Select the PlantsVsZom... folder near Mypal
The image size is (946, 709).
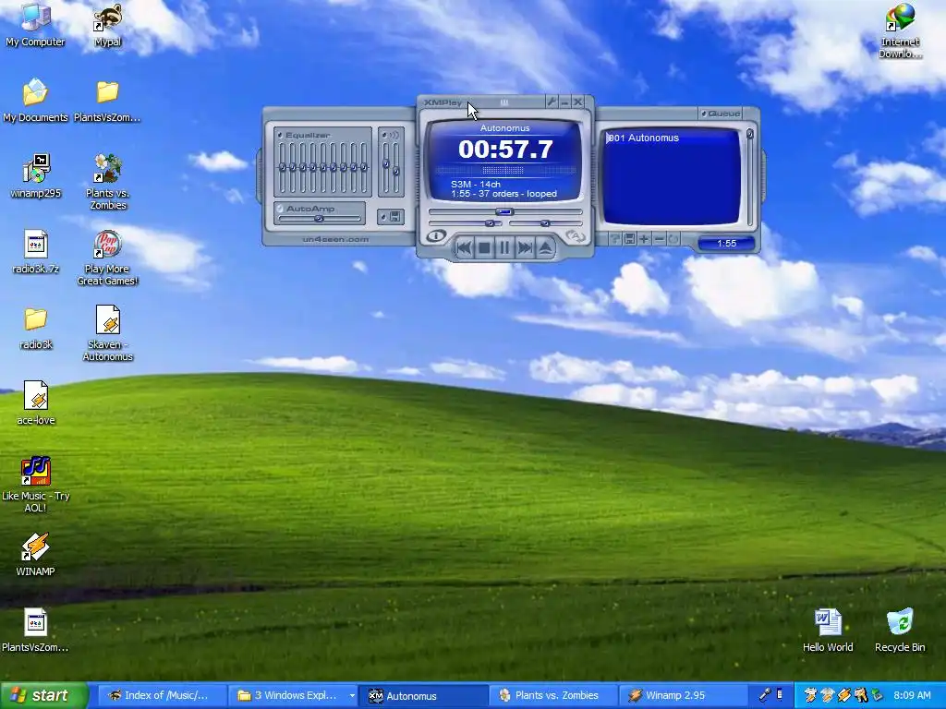click(x=107, y=101)
